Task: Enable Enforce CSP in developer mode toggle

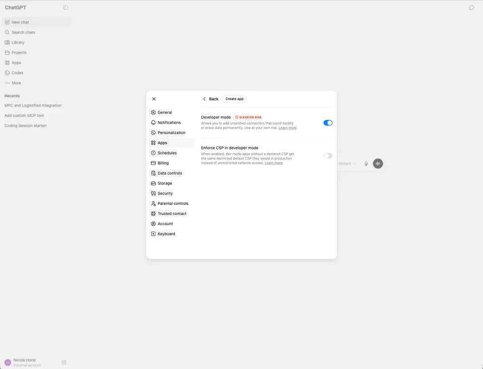Action: [x=328, y=156]
